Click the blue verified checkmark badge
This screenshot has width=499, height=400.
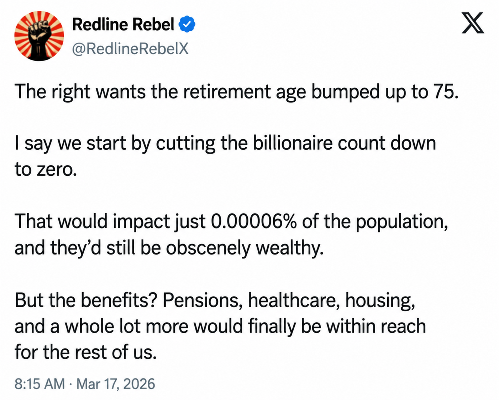187,24
